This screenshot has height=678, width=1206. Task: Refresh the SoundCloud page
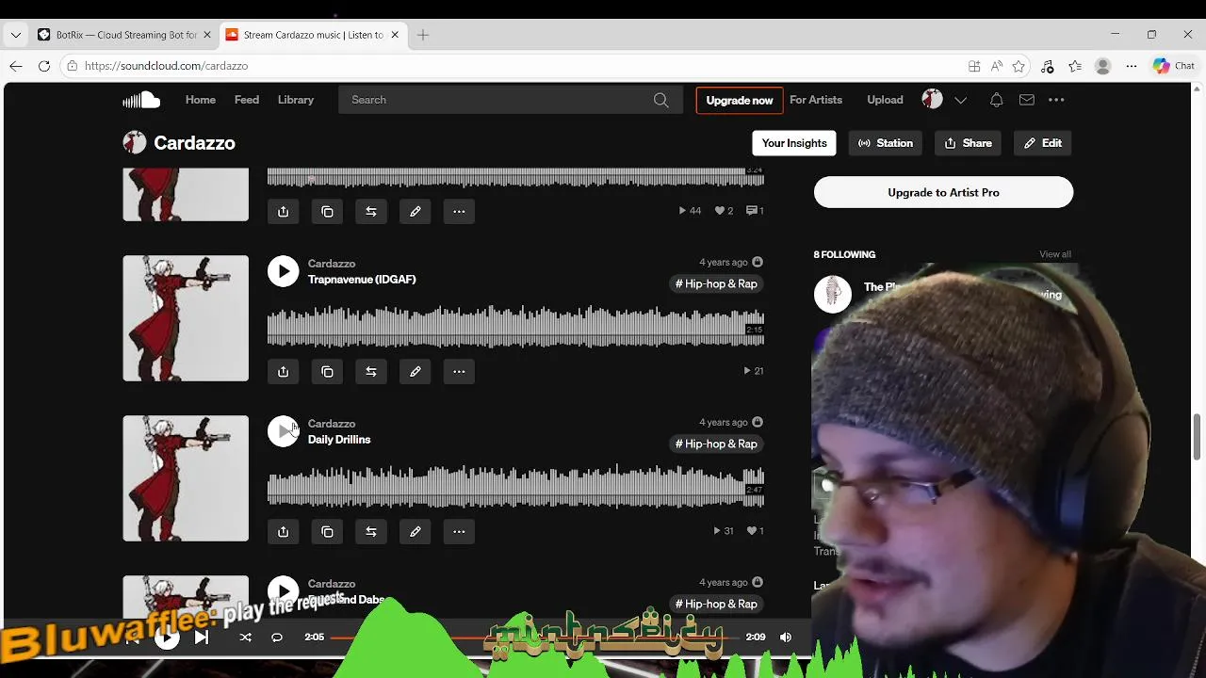pyautogui.click(x=44, y=66)
